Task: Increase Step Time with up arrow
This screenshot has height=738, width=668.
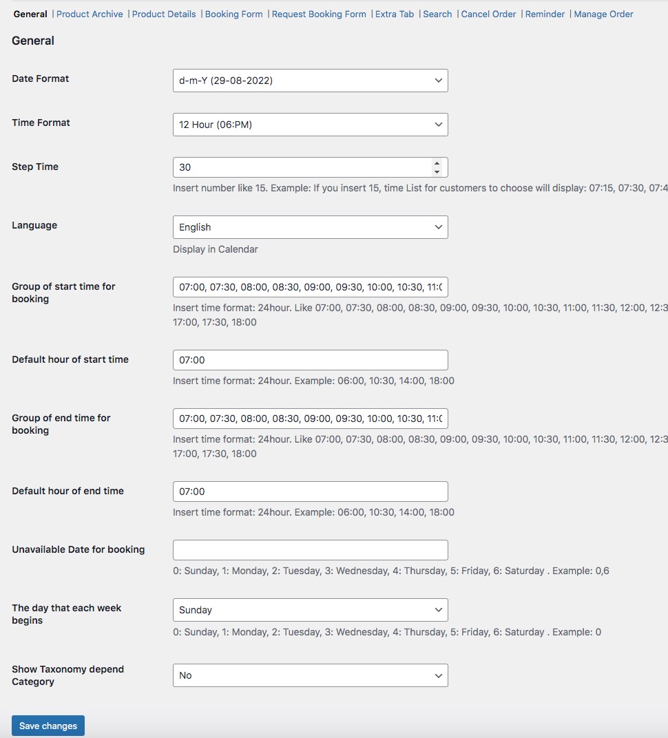Action: 437,163
